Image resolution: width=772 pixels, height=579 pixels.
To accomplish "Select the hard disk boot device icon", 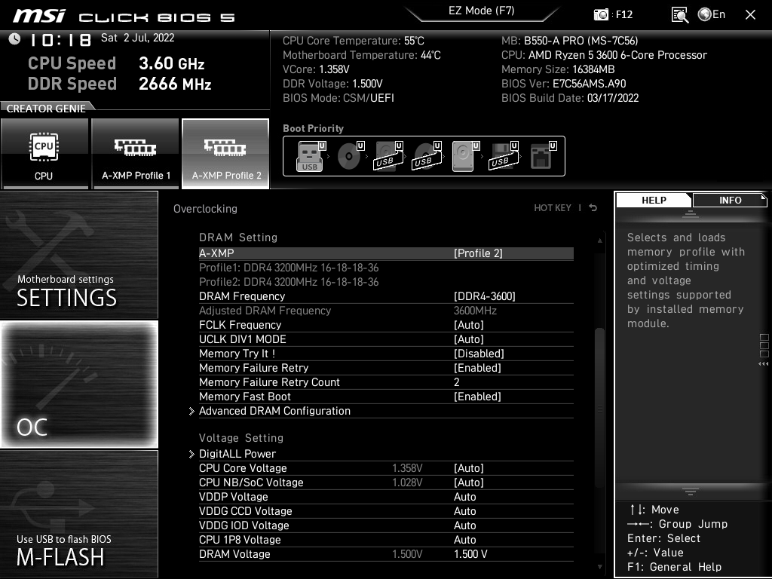I will 463,157.
